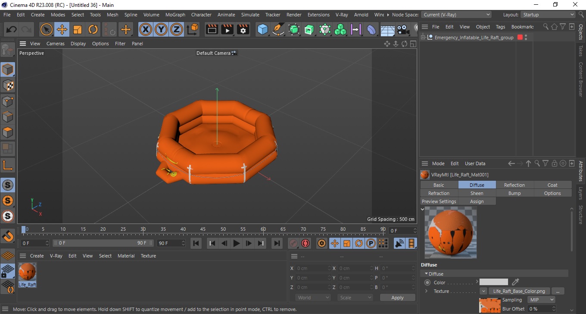Click Render View clapperboard icon
Screen dimensions: 586x314
212,30
